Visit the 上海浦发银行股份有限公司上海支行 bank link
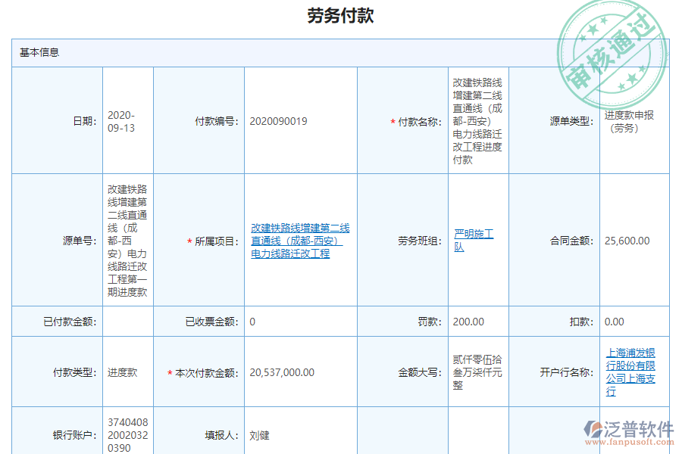 point(632,372)
